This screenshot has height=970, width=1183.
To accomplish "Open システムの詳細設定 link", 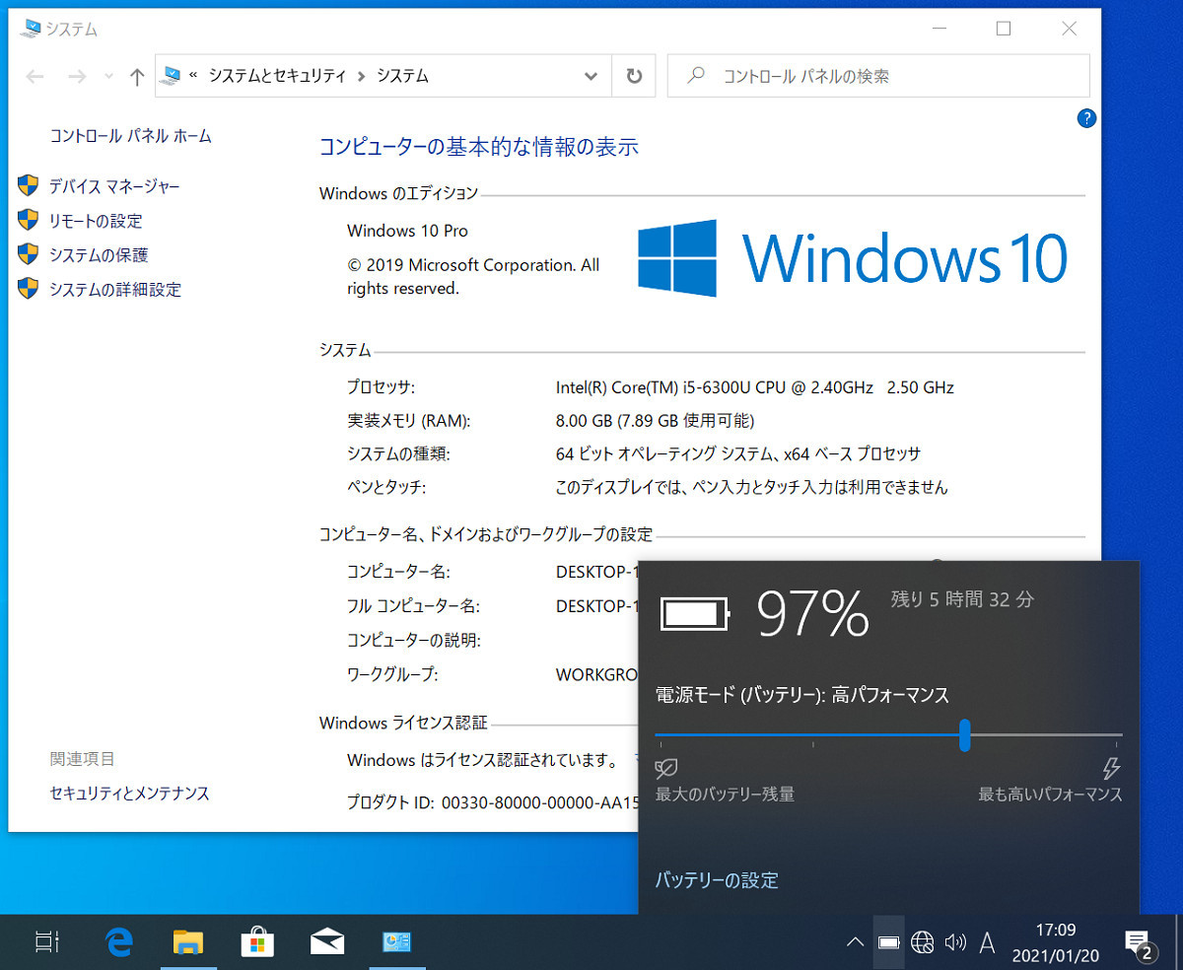I will [x=115, y=290].
